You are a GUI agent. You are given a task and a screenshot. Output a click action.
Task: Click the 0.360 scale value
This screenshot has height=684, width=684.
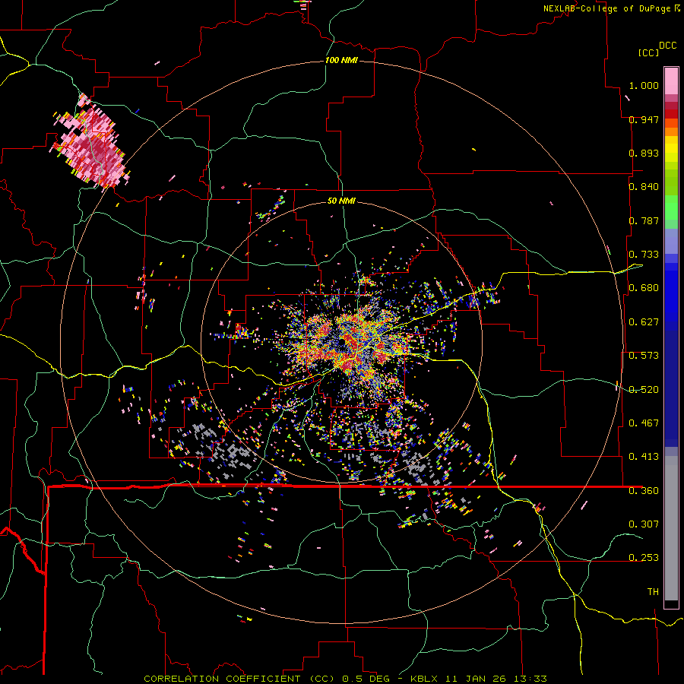click(x=644, y=491)
